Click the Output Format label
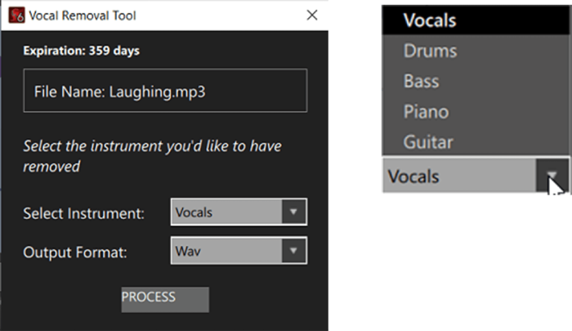The height and width of the screenshot is (331, 572). click(75, 252)
